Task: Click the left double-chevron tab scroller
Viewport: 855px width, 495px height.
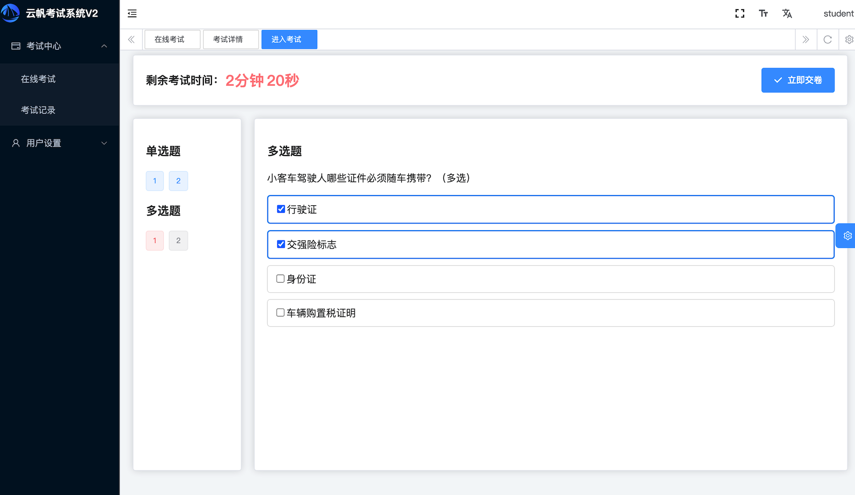Action: point(131,40)
